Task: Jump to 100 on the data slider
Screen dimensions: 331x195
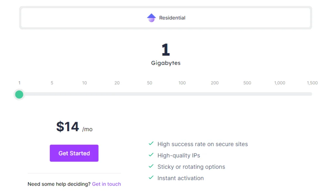Action: point(182,83)
